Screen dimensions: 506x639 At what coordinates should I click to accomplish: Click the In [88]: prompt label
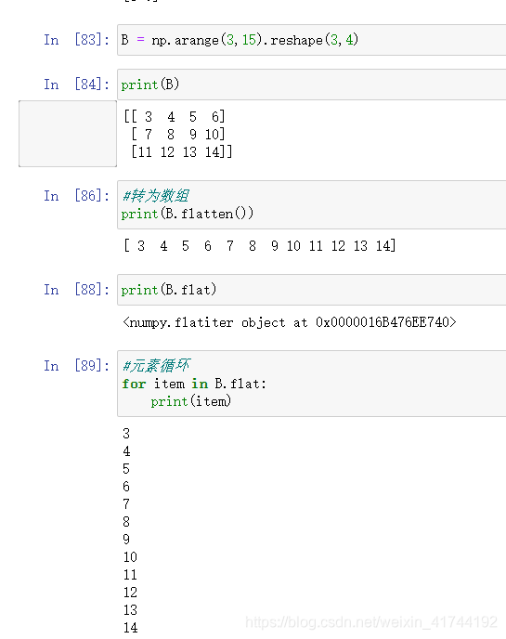(x=76, y=290)
